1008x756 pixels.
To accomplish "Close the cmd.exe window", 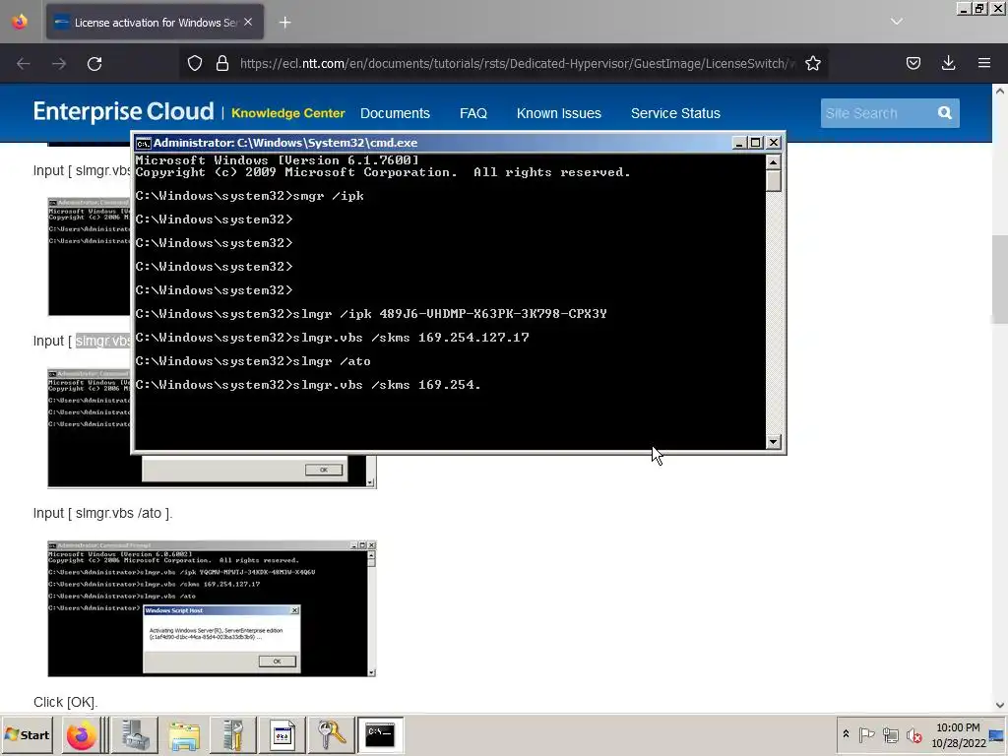I will [x=774, y=143].
